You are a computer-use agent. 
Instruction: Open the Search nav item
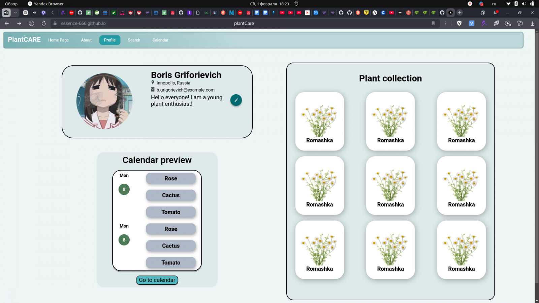[134, 40]
